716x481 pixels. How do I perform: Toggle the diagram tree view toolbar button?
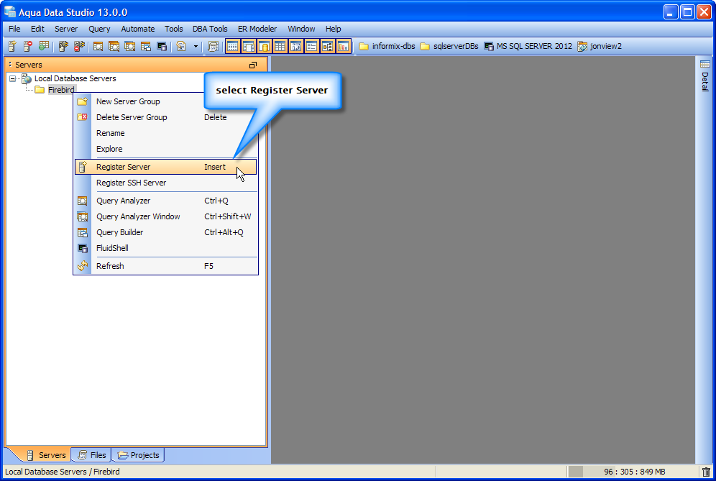(327, 46)
